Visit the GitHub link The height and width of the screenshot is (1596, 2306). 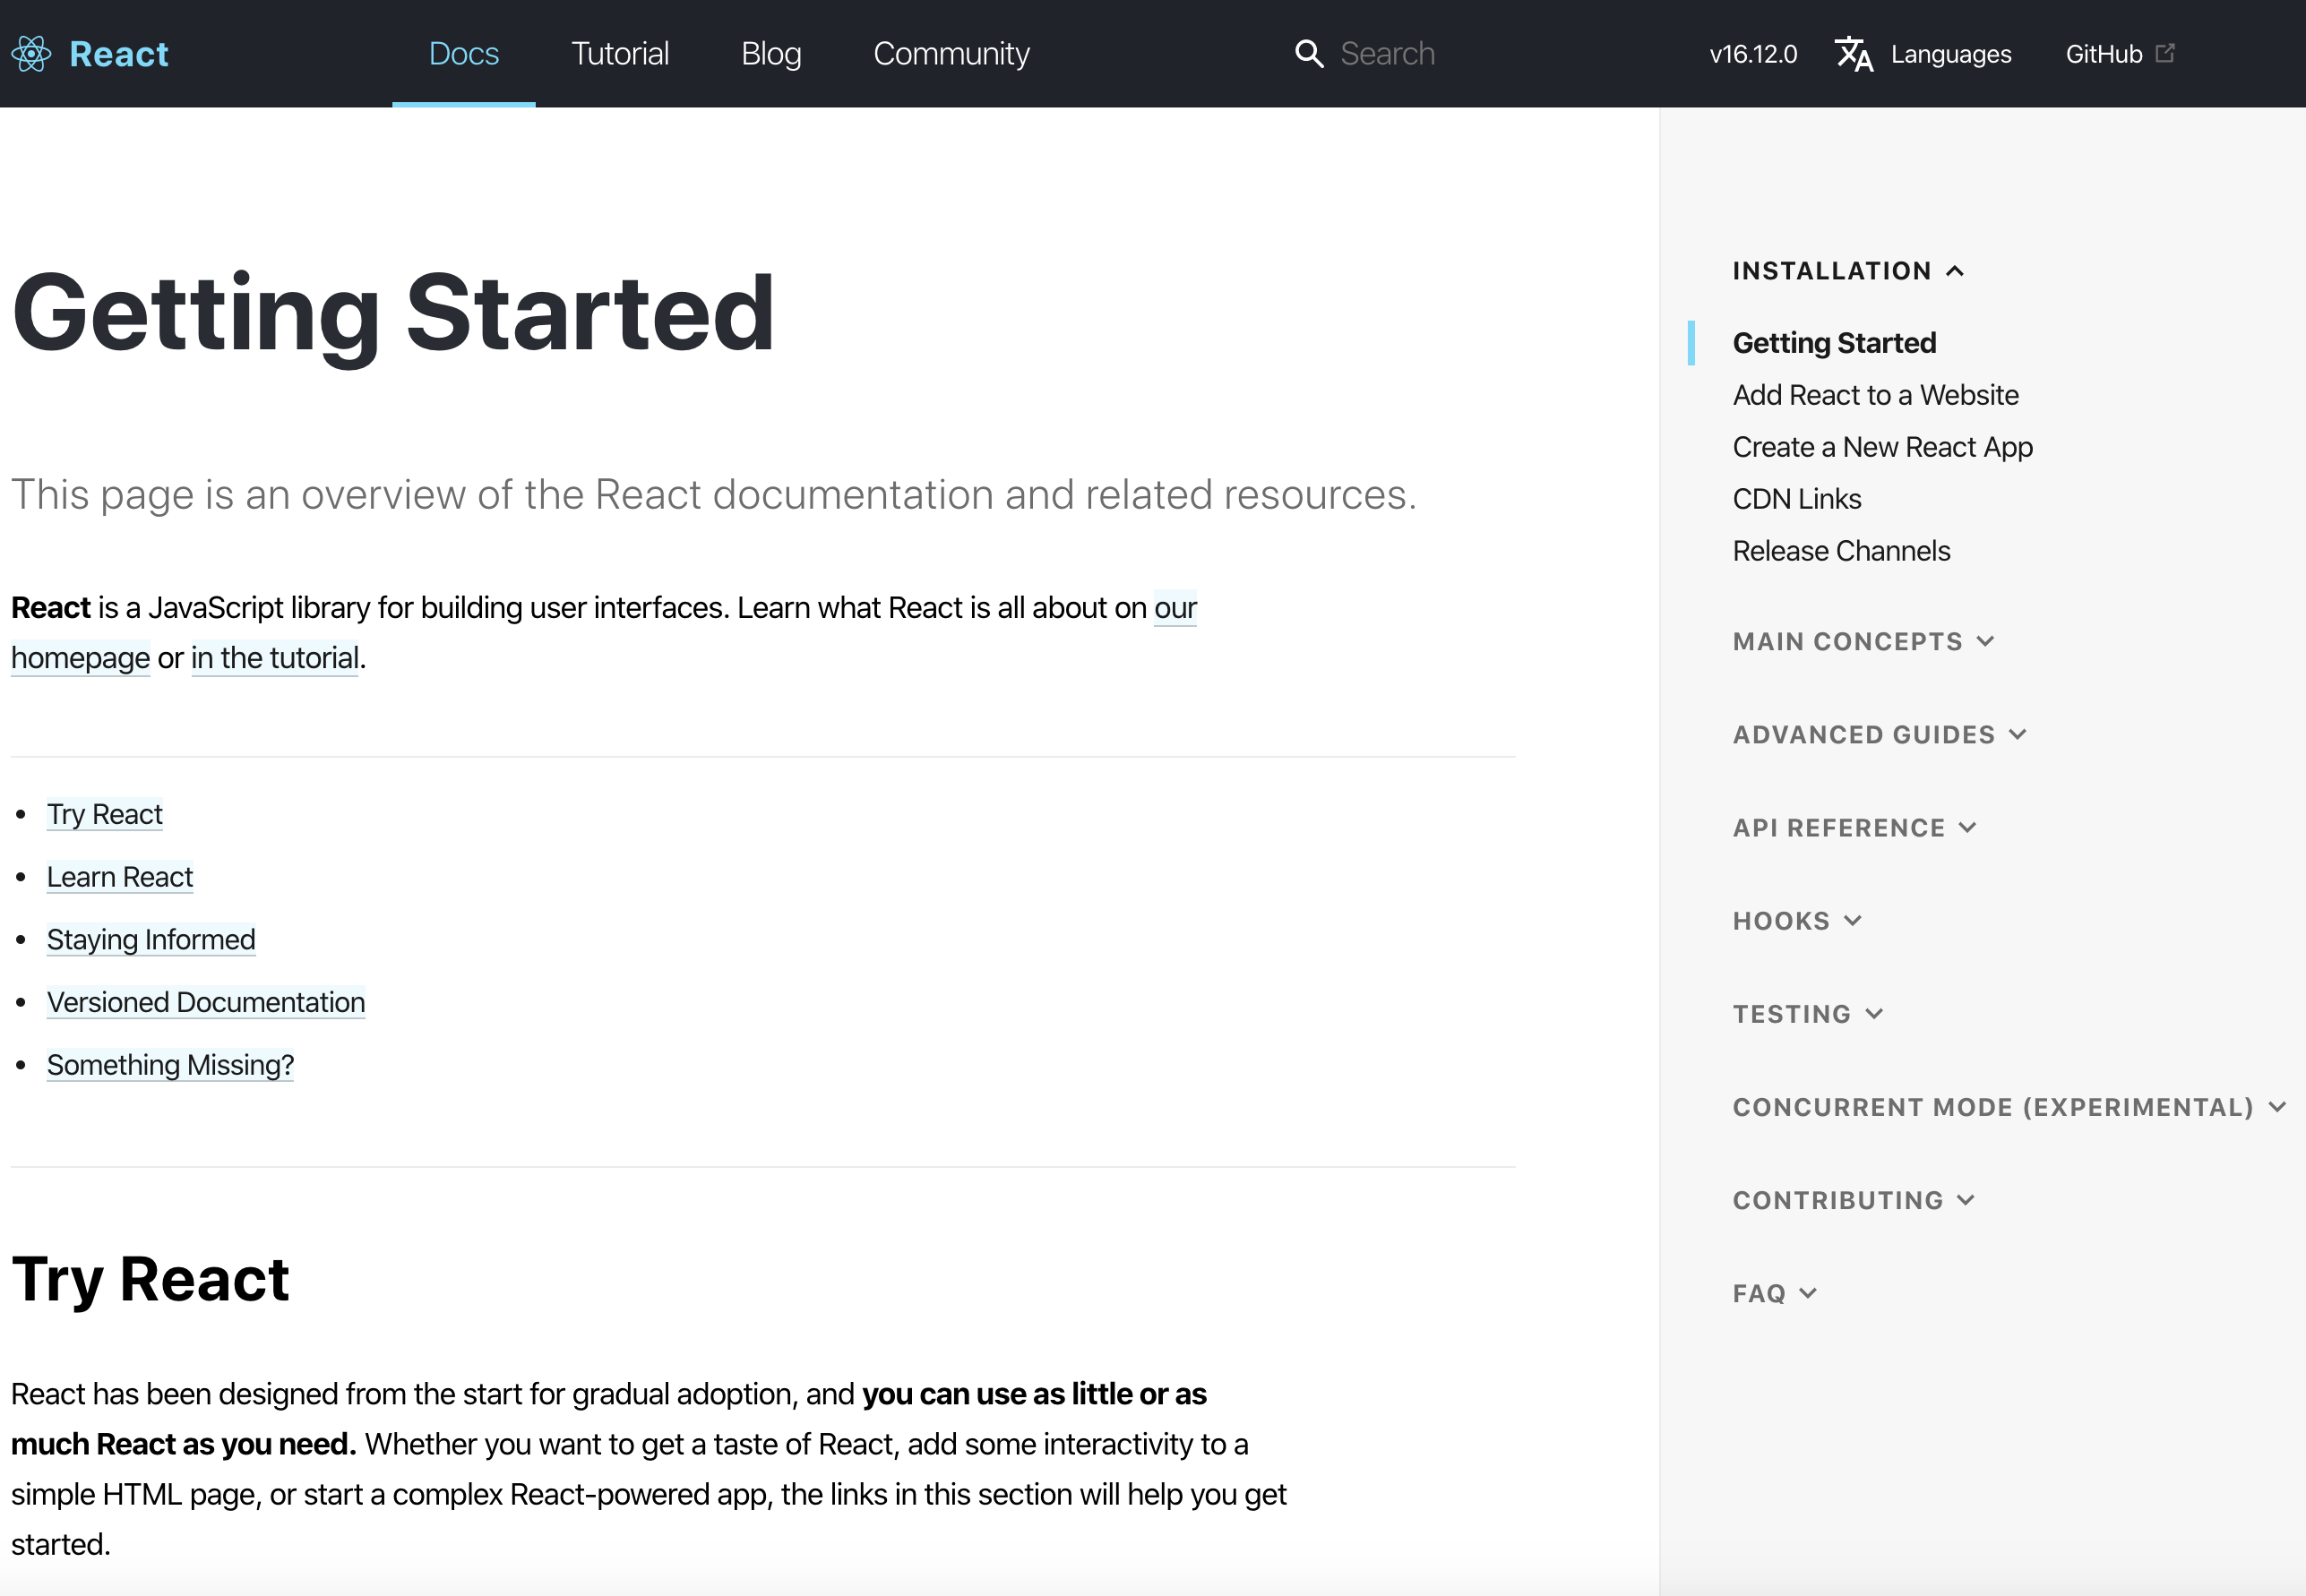[x=2104, y=54]
